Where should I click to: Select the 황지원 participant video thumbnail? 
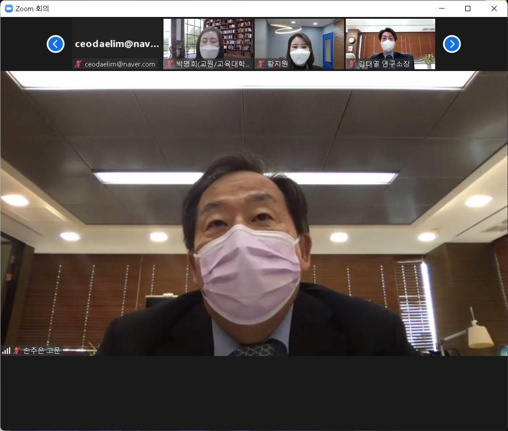point(299,44)
